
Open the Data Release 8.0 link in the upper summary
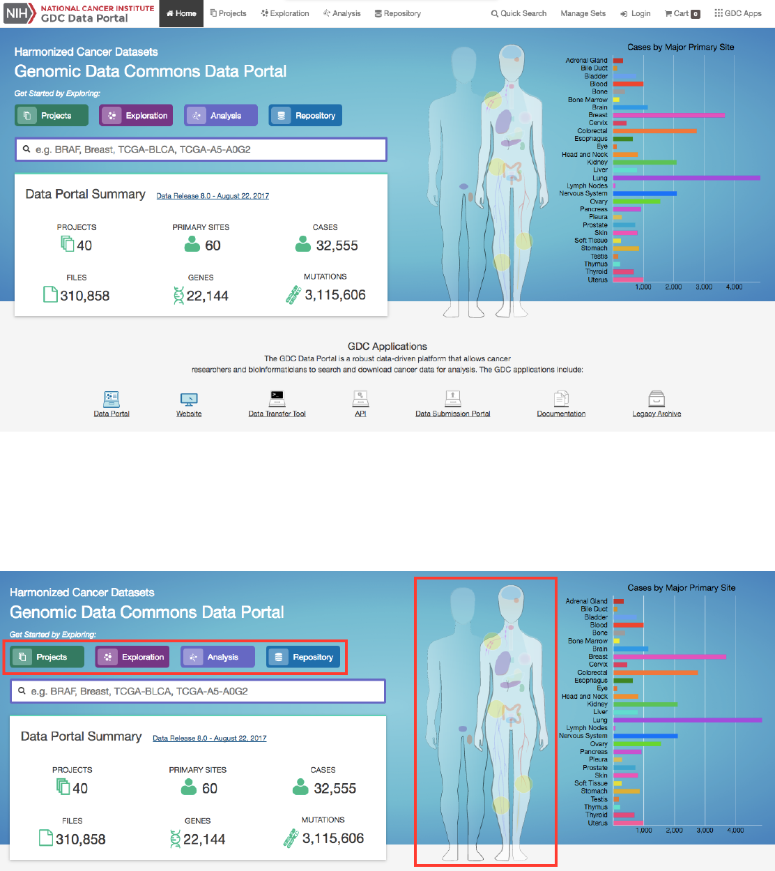[x=213, y=196]
